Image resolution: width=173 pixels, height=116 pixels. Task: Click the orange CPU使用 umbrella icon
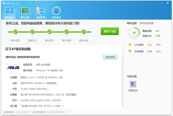[x=130, y=45]
